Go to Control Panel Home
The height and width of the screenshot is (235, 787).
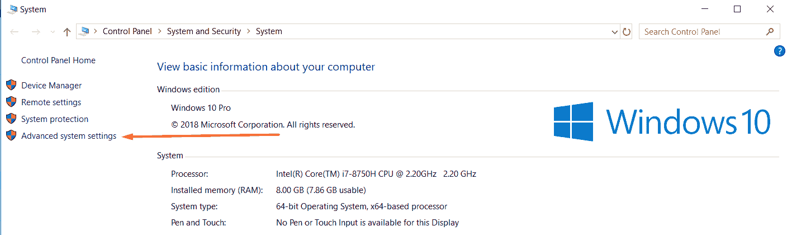[x=58, y=60]
